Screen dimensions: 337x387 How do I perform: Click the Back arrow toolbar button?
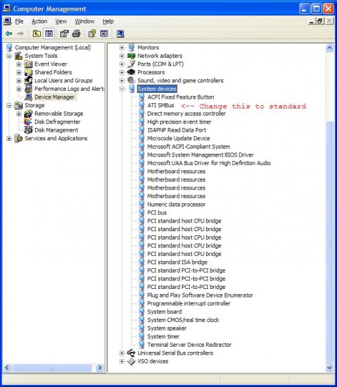click(9, 33)
